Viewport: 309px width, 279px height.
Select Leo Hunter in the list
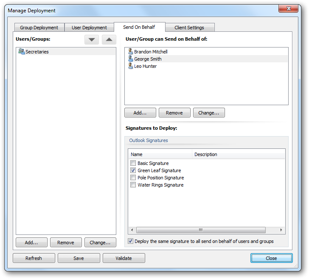(207, 66)
